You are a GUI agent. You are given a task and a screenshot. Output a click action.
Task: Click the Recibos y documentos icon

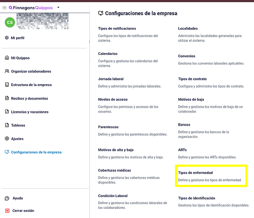tap(7, 98)
